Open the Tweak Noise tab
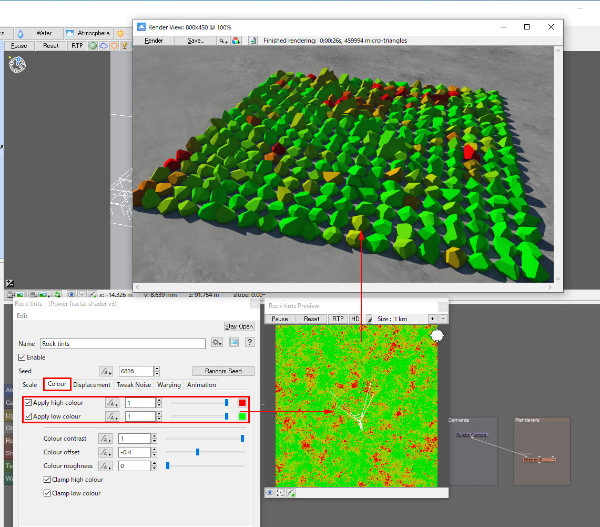The image size is (600, 527). click(134, 385)
